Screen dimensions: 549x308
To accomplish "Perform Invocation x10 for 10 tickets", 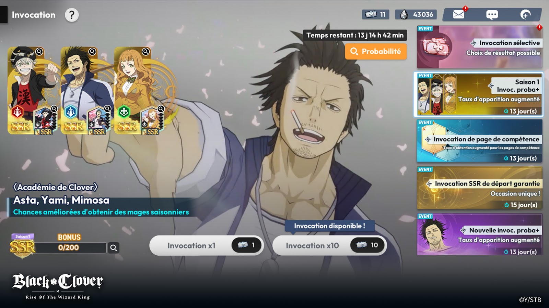I will [x=329, y=245].
